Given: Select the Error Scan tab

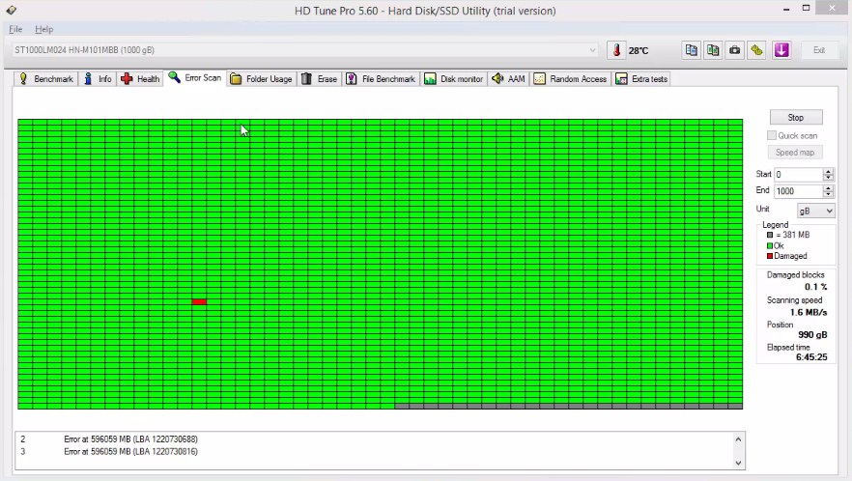Looking at the screenshot, I should click(194, 77).
